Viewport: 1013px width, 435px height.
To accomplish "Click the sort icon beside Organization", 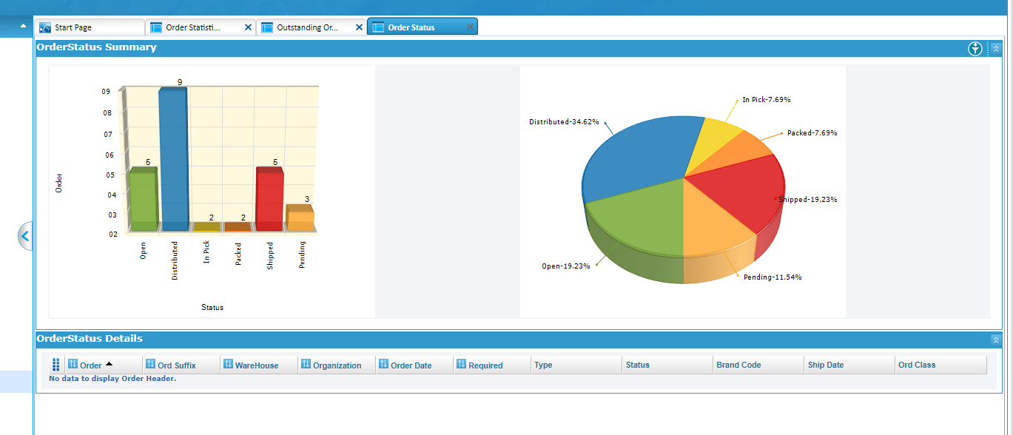I will (306, 365).
